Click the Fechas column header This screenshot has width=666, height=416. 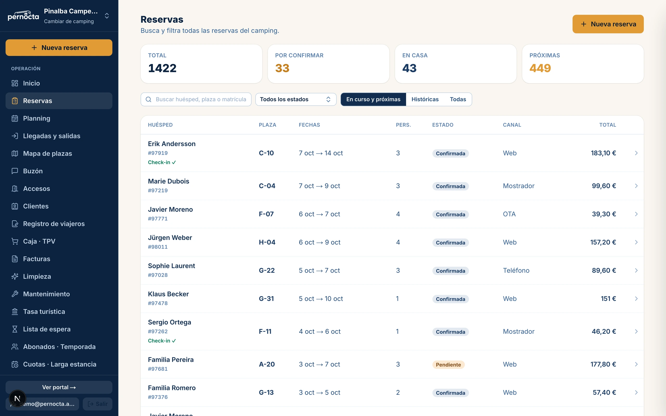click(309, 125)
